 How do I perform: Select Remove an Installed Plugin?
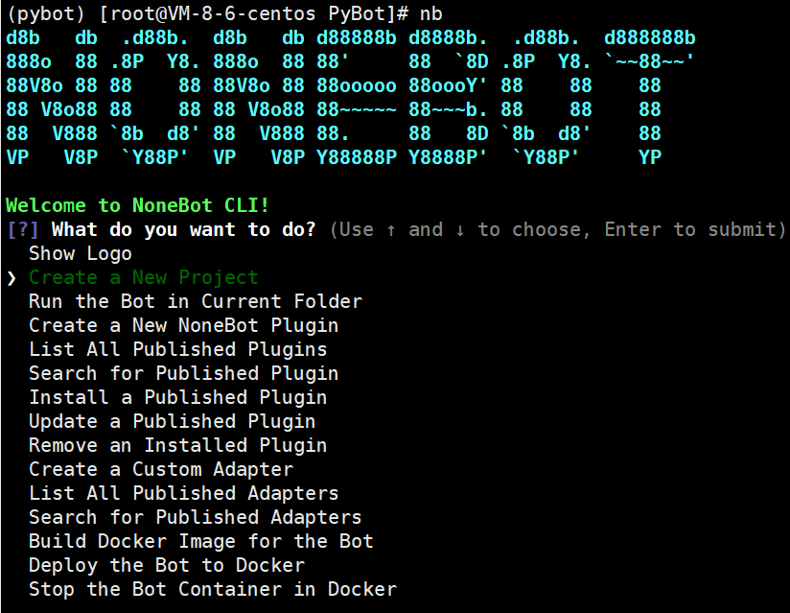click(x=178, y=445)
